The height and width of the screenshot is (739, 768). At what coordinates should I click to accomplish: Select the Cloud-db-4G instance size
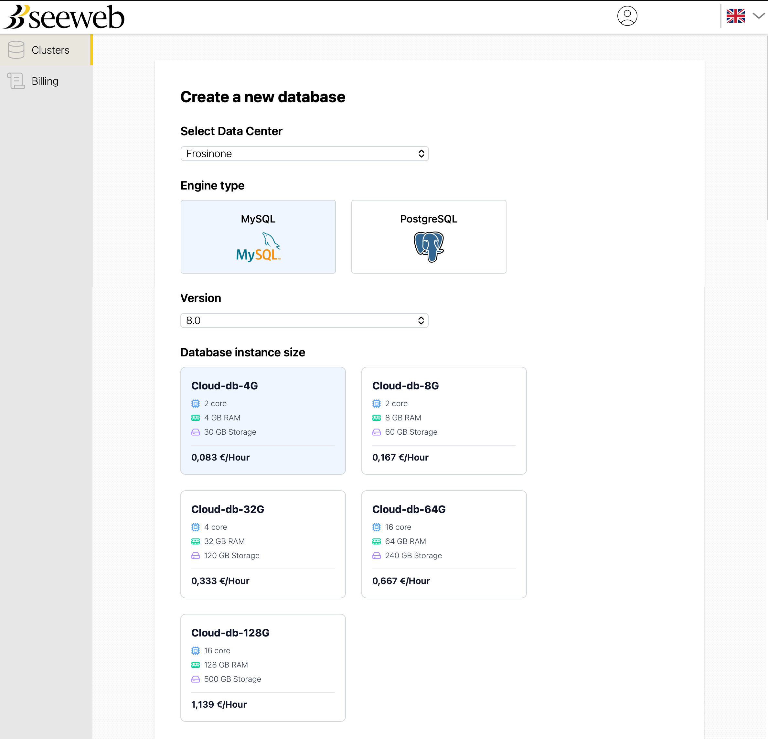[262, 420]
